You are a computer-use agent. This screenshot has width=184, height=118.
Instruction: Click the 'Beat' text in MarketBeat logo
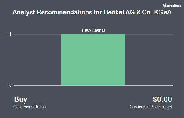(x=177, y=6)
